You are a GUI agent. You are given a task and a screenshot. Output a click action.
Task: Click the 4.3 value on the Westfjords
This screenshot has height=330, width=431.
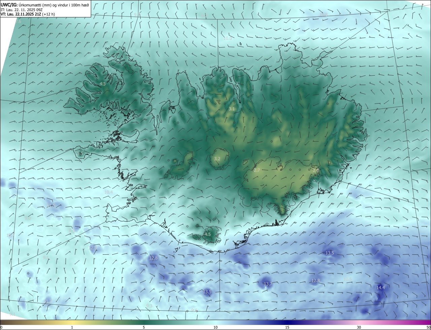pyautogui.click(x=103, y=84)
